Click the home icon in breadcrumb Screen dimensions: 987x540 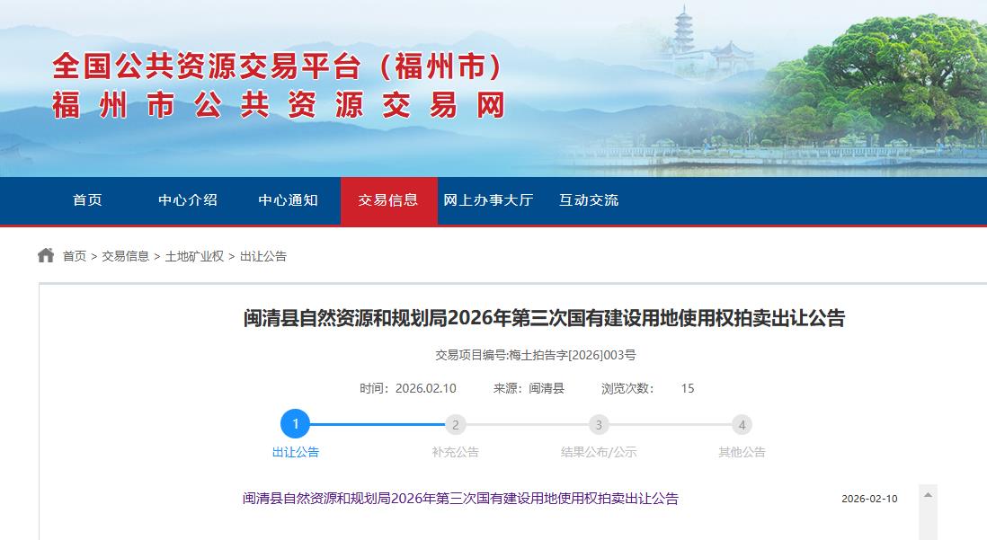46,256
